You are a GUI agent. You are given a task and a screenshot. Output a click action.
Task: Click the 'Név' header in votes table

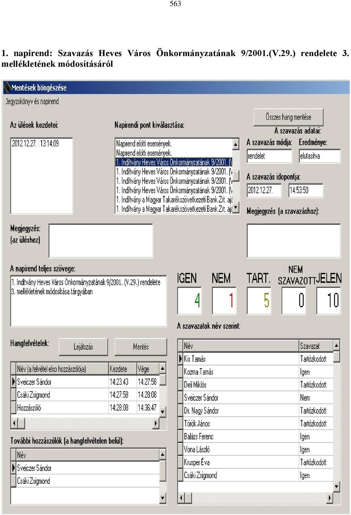click(241, 346)
